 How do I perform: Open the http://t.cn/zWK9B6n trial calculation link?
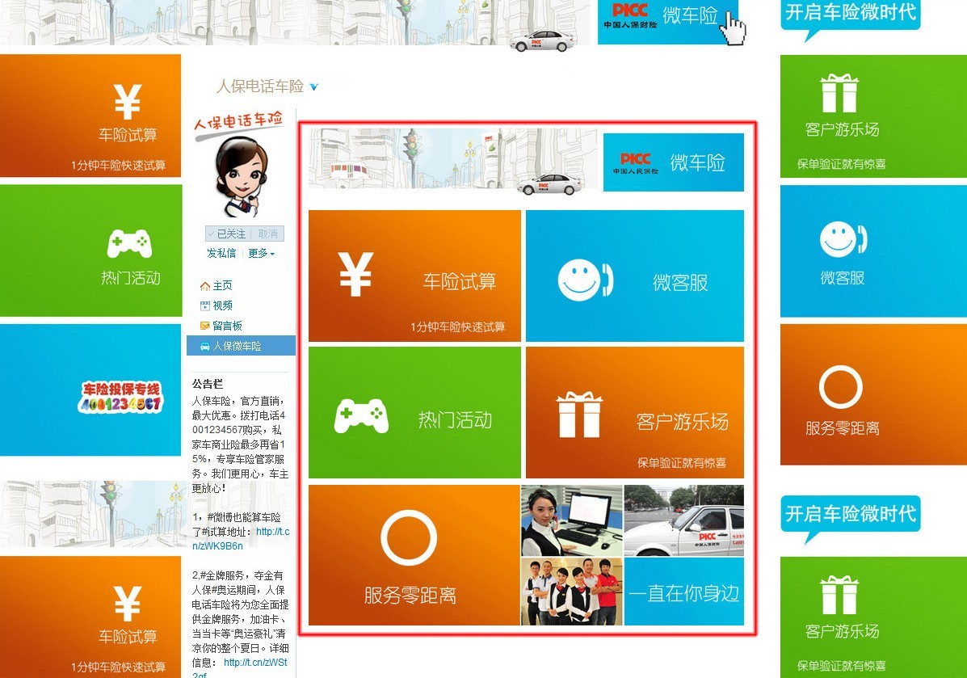tap(241, 538)
